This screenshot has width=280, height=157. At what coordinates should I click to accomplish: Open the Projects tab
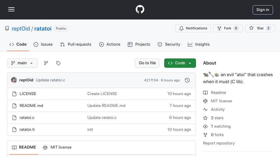[x=139, y=44]
